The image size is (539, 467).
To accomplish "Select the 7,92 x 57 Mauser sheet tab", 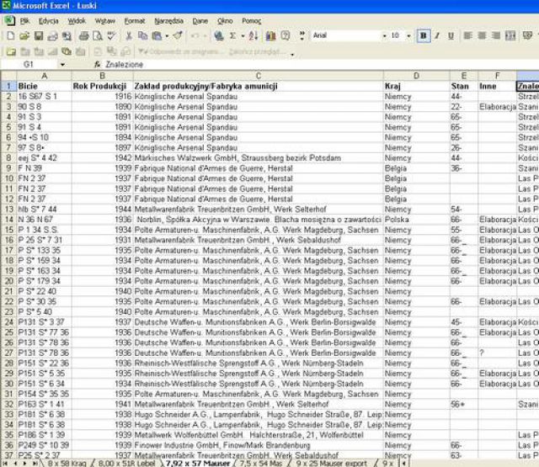I will [x=198, y=463].
